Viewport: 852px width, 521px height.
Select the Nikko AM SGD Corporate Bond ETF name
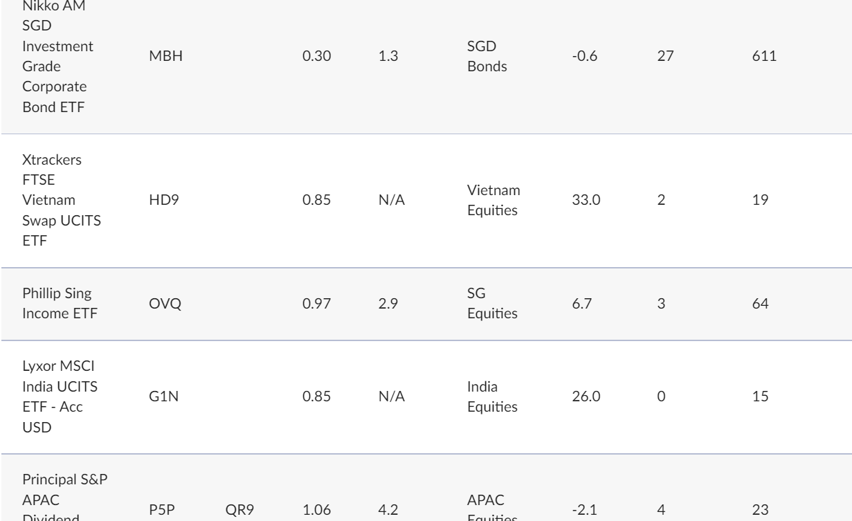click(58, 57)
